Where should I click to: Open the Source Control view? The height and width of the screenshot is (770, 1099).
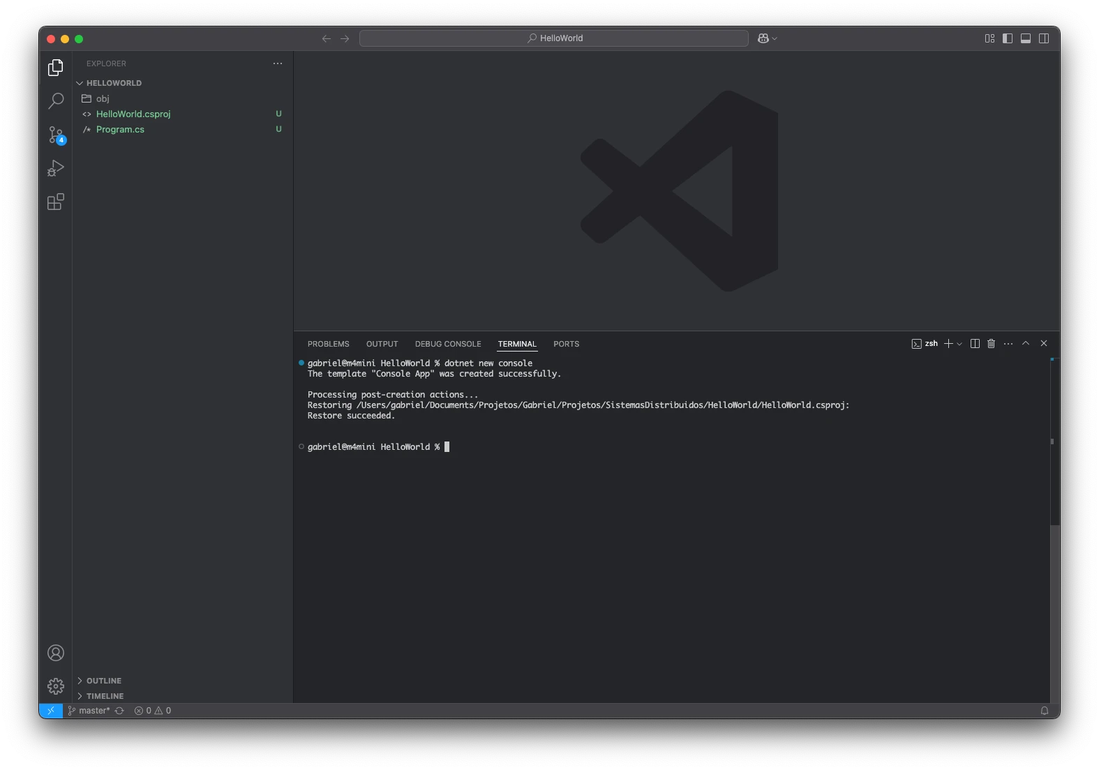point(56,135)
